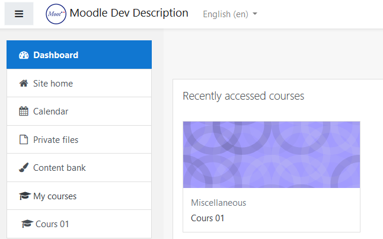Image resolution: width=383 pixels, height=239 pixels.
Task: Open Content bank
Action: [x=79, y=168]
